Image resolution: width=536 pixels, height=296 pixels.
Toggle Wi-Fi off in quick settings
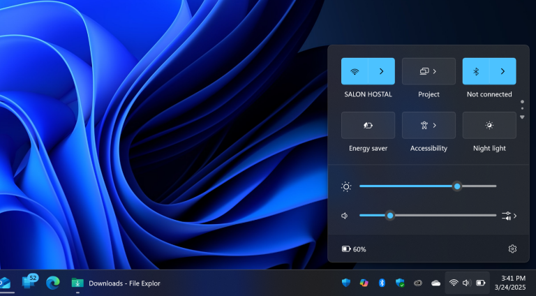coord(355,71)
